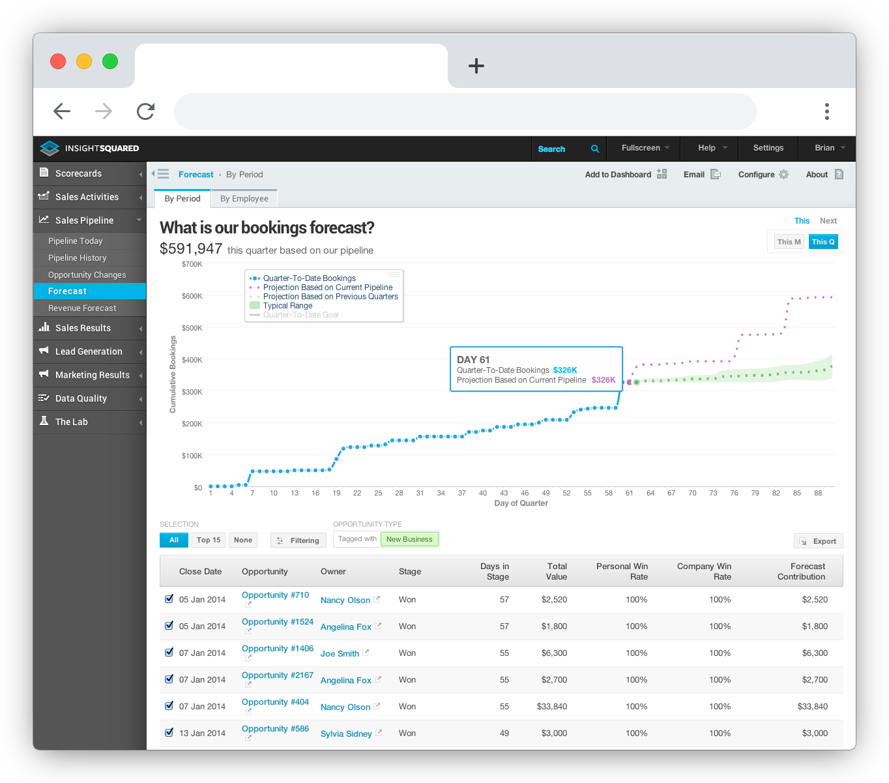889x783 pixels.
Task: Open The Lab flask icon
Action: point(44,422)
